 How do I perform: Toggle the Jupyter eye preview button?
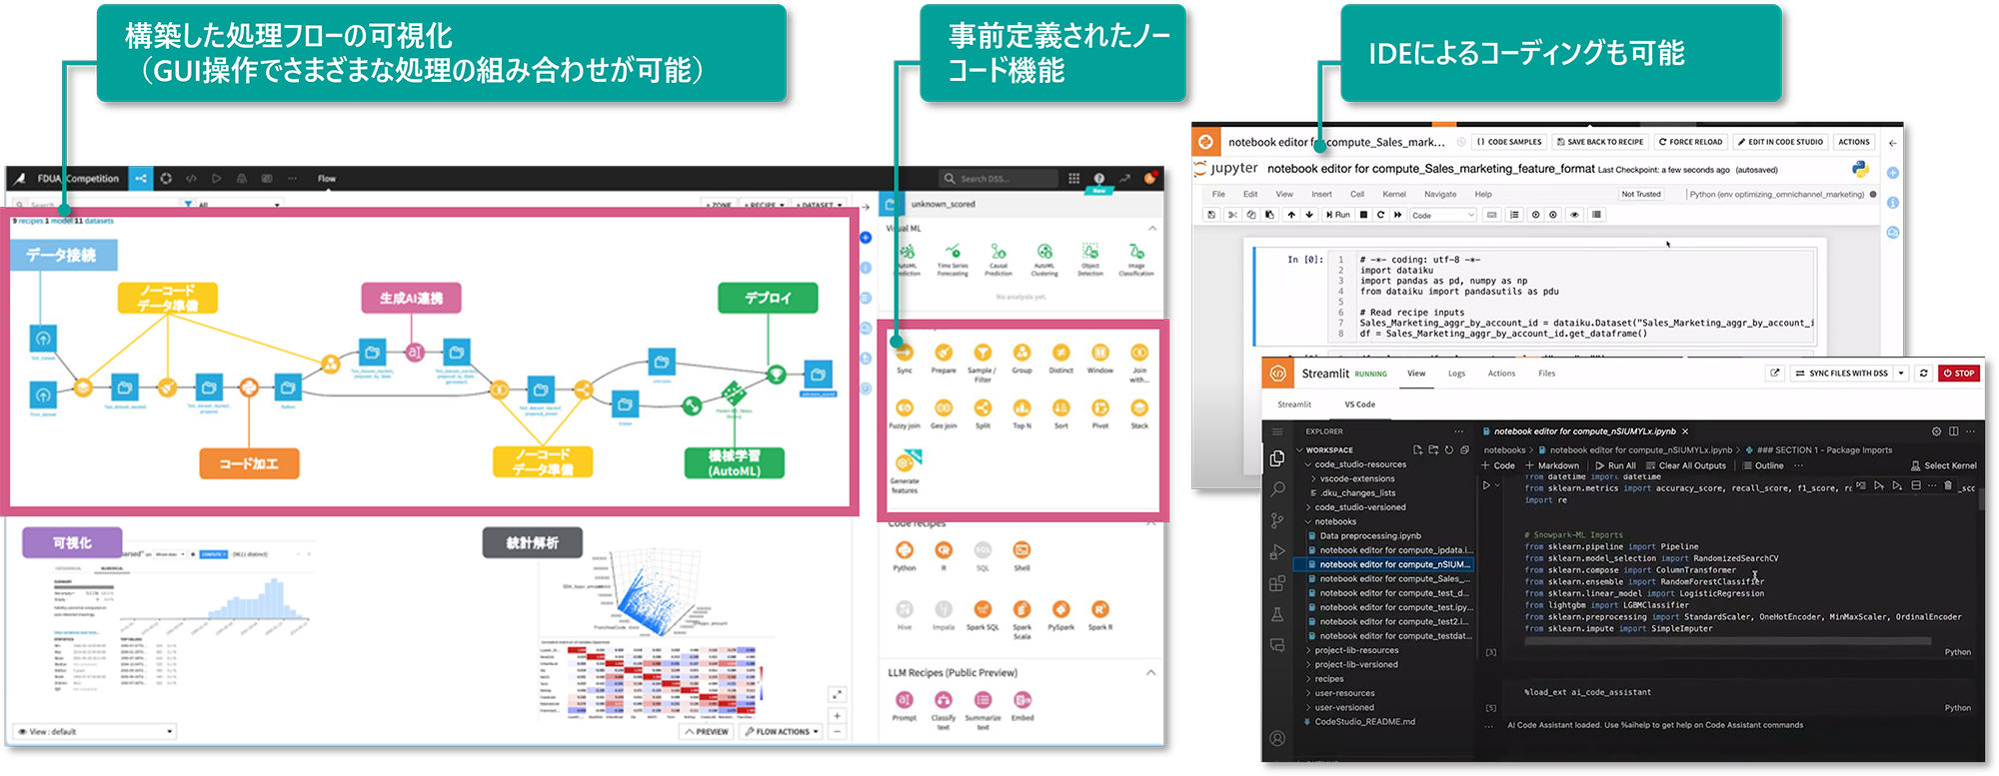[x=1574, y=215]
